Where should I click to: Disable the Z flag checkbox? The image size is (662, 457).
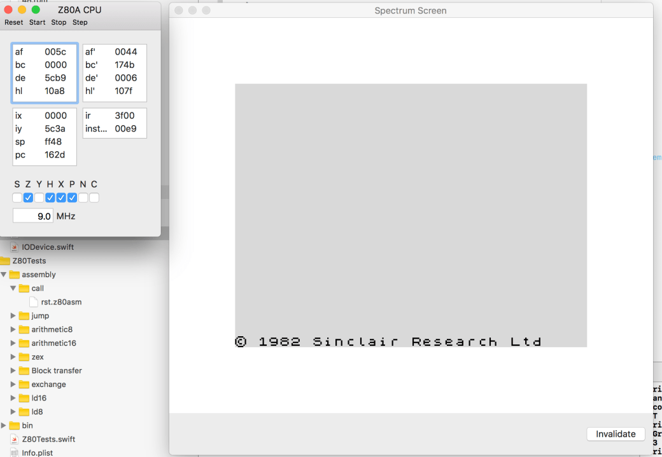pos(27,198)
